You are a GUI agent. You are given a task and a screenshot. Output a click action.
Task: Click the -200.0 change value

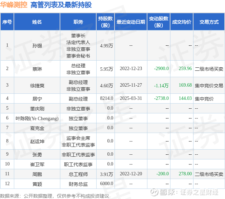(162, 174)
